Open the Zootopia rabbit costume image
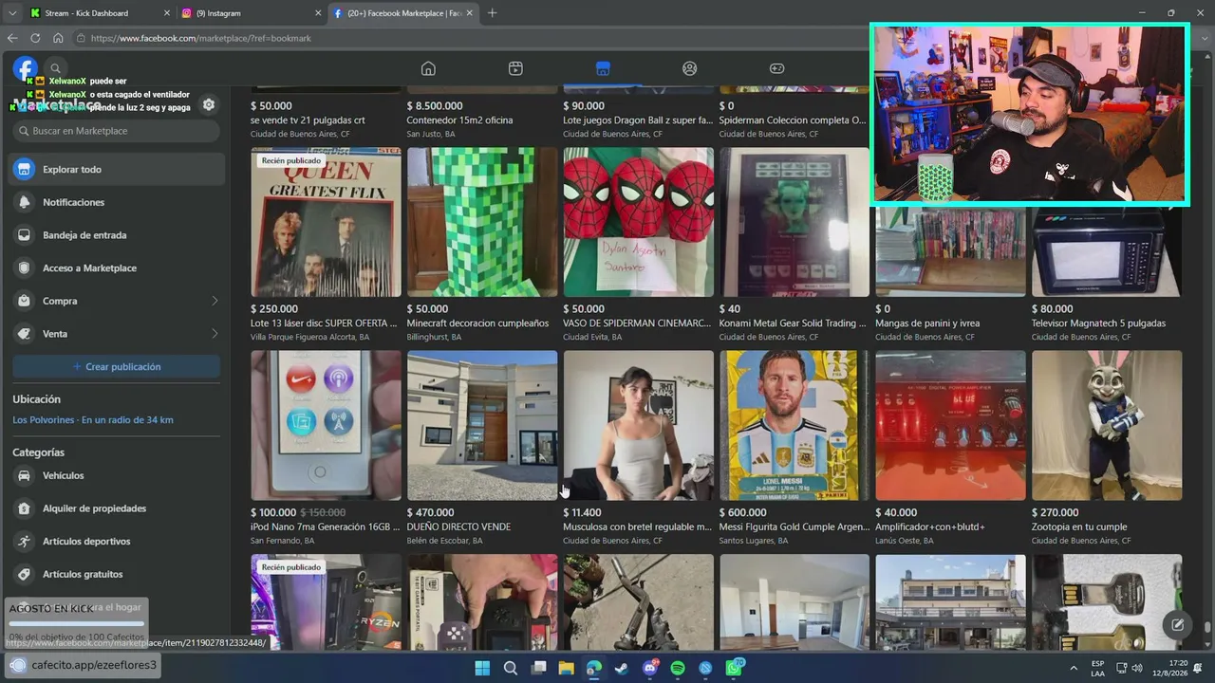 tap(1107, 425)
